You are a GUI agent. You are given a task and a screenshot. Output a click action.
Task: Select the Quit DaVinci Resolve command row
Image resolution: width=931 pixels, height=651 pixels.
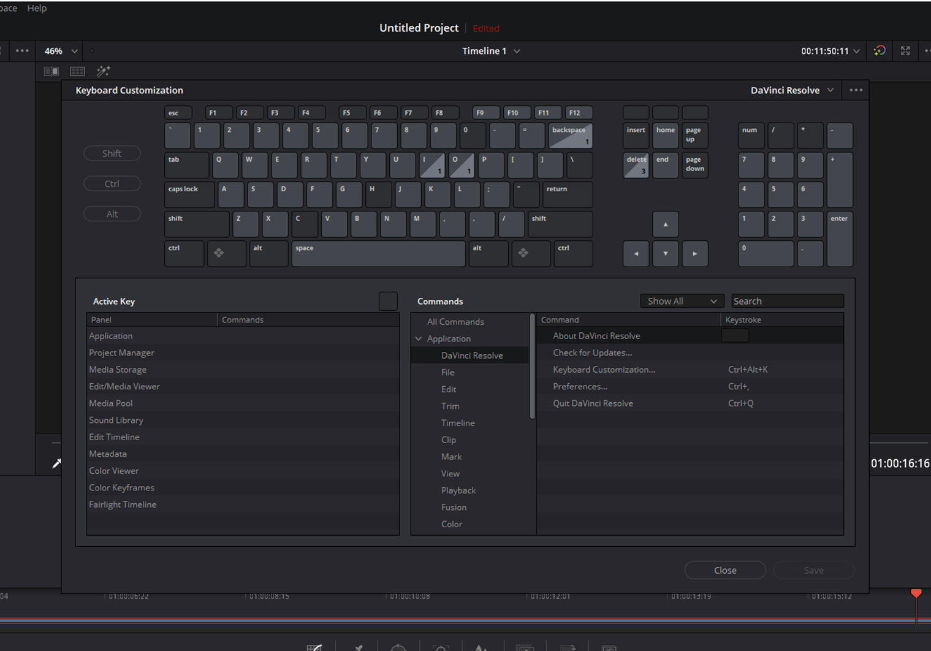(690, 403)
